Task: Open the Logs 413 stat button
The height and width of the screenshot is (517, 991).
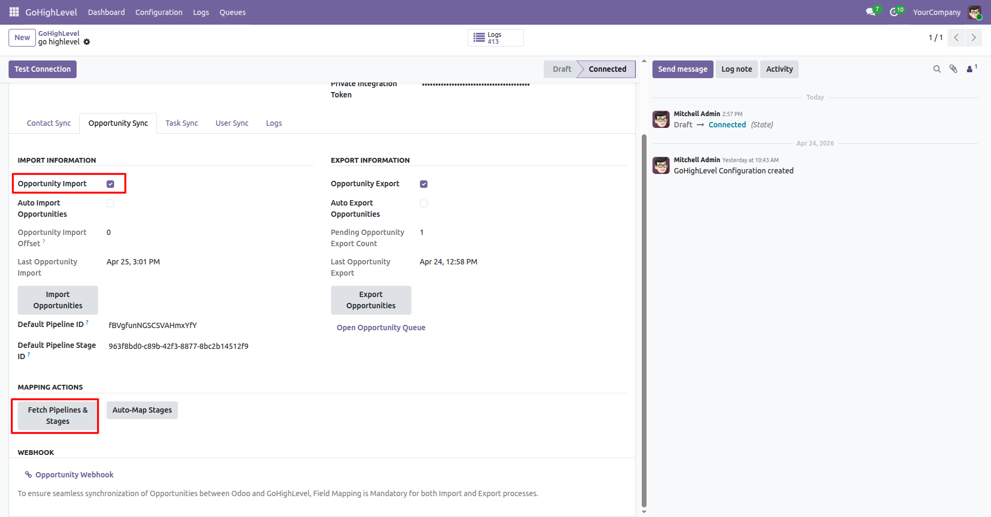Action: pyautogui.click(x=495, y=38)
